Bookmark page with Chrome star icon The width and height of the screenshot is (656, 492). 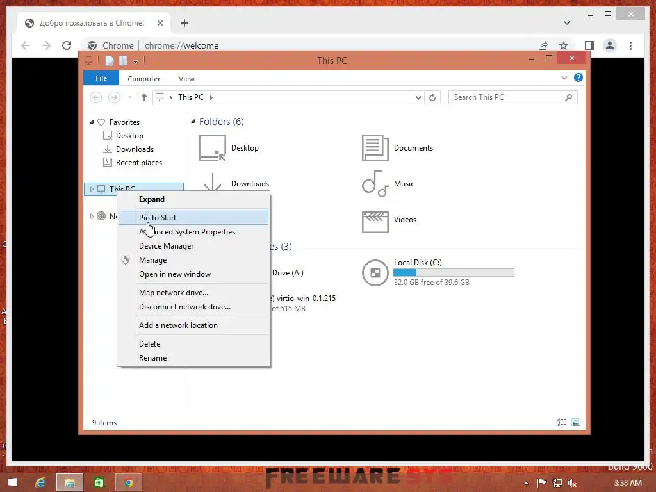[x=564, y=45]
